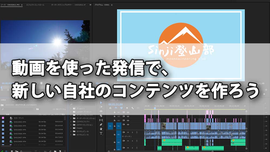Create New Bin in Project panel
This screenshot has width=270, height=152.
(55, 151)
